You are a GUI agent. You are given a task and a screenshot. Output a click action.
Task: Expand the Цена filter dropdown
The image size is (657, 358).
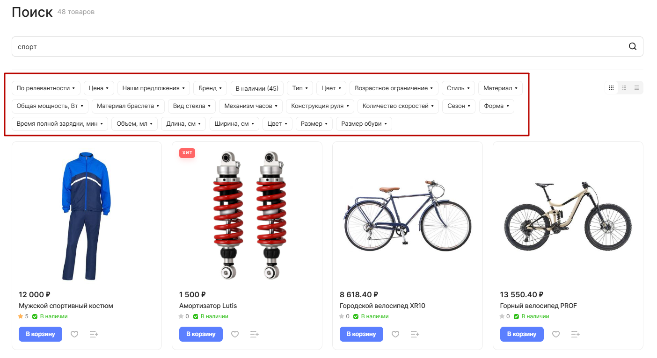tap(99, 88)
